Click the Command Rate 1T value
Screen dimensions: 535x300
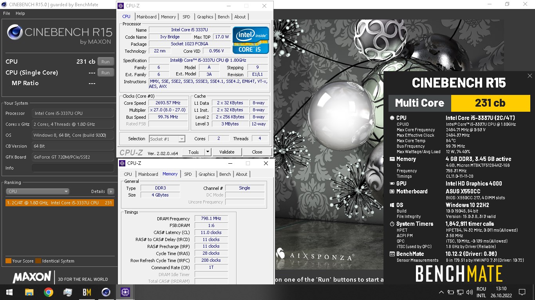[211, 268]
